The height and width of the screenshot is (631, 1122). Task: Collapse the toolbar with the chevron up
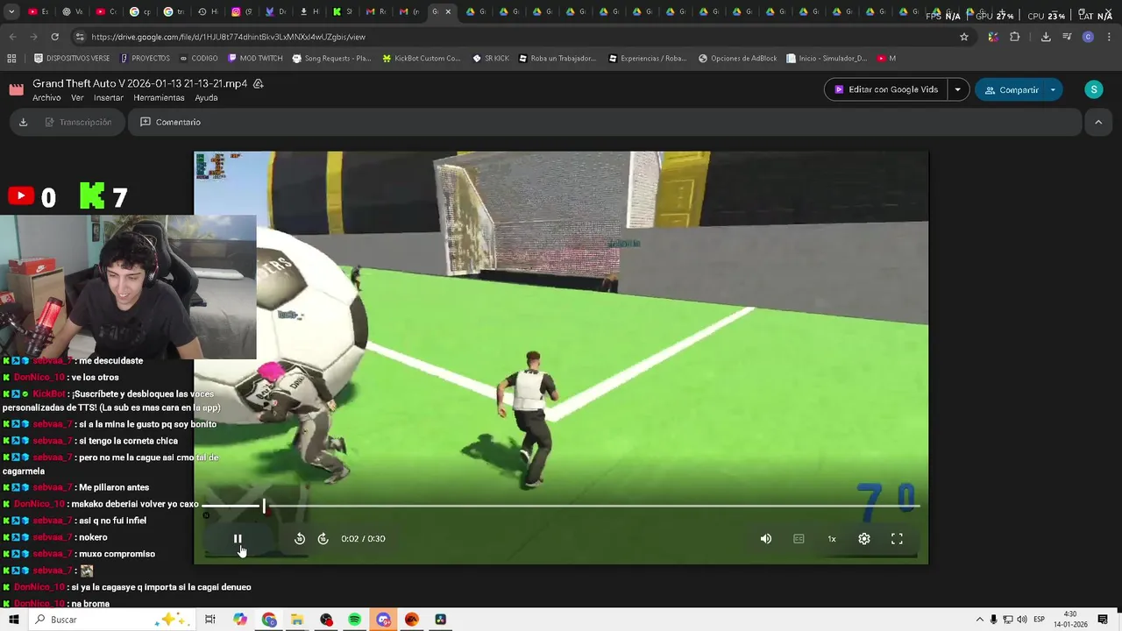[1098, 123]
